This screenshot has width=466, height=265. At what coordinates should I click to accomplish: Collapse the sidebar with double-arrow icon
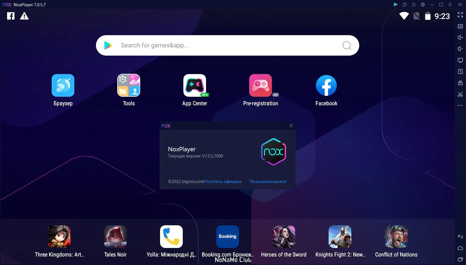[460, 5]
